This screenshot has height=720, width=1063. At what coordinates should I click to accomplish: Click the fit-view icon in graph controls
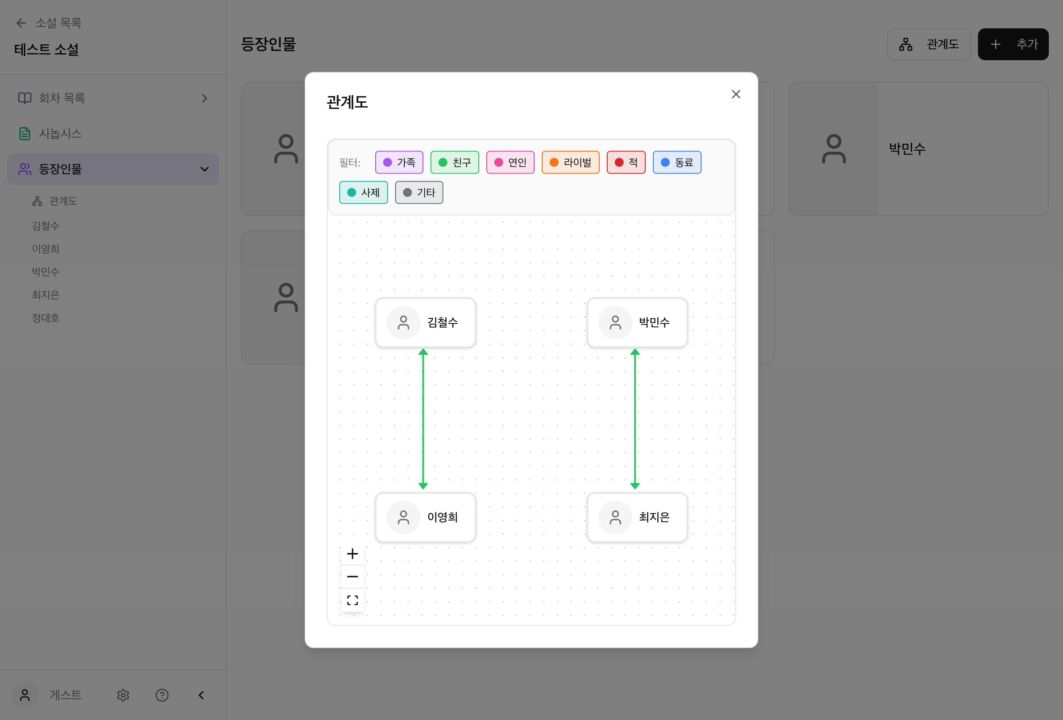point(352,600)
